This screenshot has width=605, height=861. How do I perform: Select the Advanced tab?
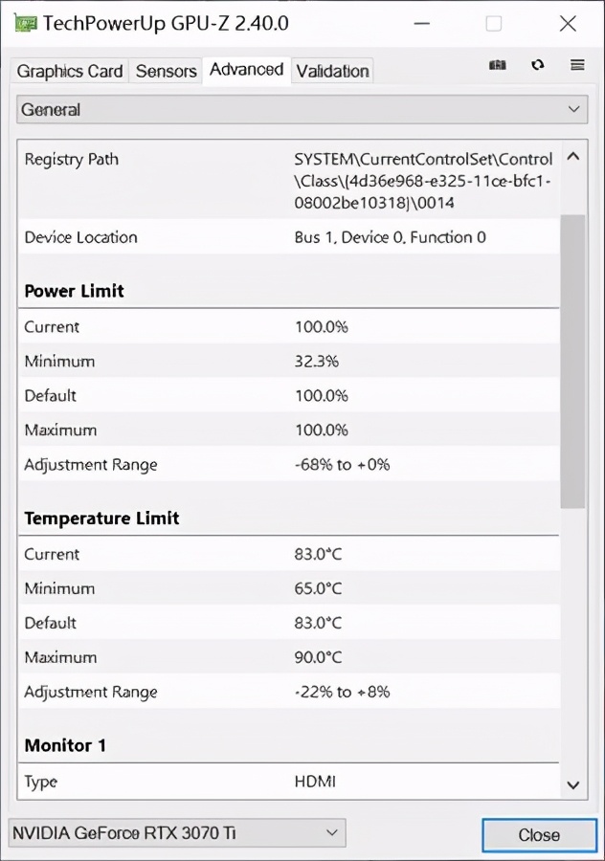246,70
